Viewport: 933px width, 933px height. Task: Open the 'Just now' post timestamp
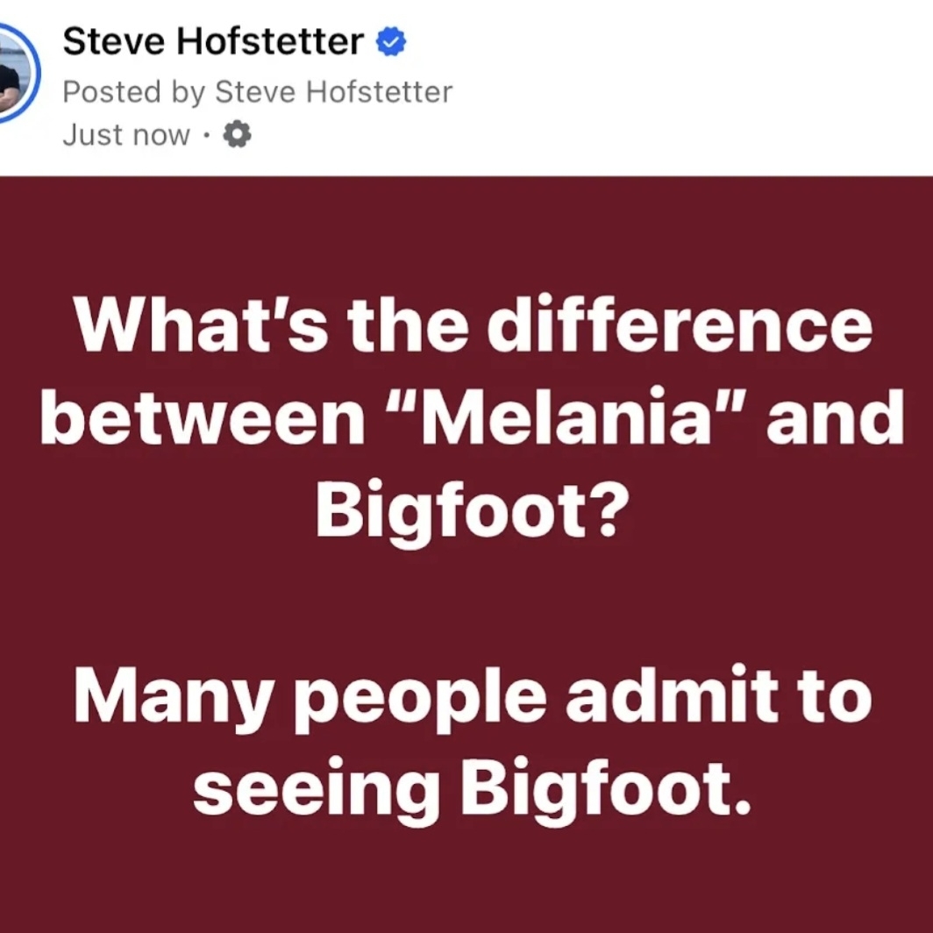[126, 135]
